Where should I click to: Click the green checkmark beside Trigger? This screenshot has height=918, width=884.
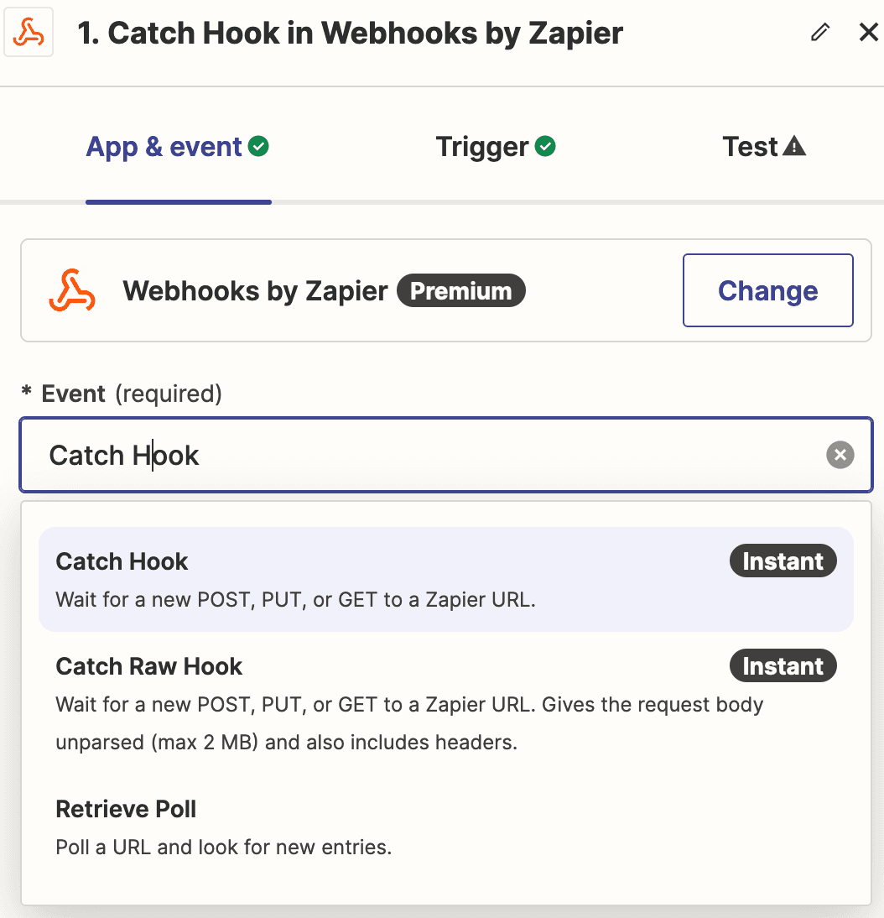coord(545,146)
